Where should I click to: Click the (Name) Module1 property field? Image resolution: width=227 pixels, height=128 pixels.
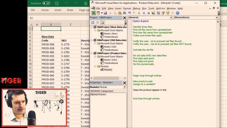[108, 95]
